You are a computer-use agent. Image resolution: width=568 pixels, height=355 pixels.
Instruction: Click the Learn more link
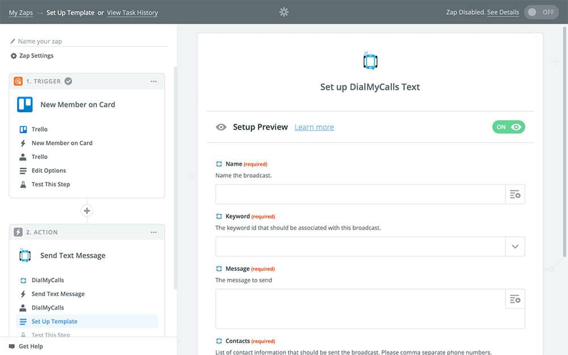(314, 127)
